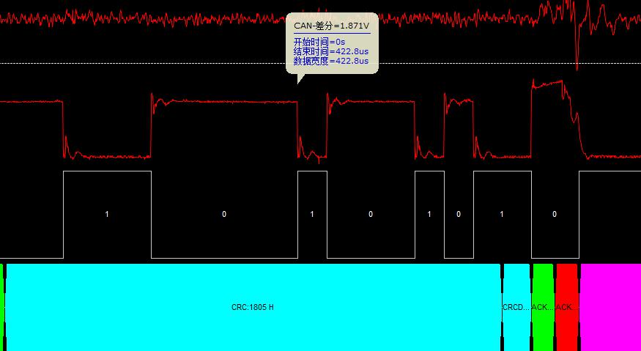Click the third decoded 1 bit box
Image resolution: width=641 pixels, height=351 pixels.
(x=429, y=214)
